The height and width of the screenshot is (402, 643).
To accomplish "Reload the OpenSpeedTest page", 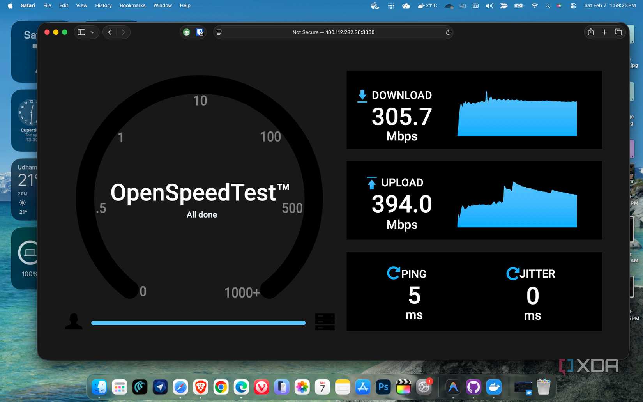I will [448, 32].
